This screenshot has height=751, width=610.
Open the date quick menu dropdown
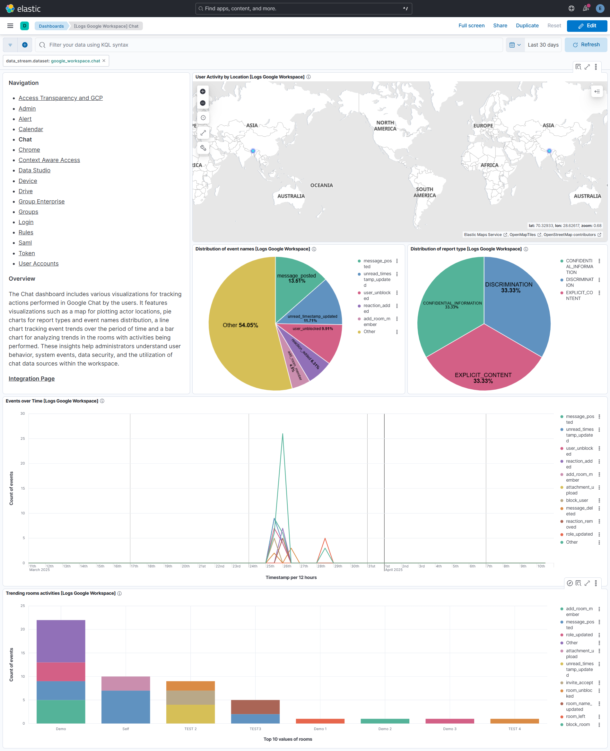(x=515, y=45)
